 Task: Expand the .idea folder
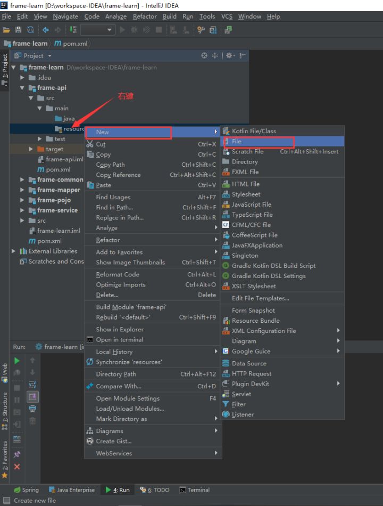pos(22,77)
